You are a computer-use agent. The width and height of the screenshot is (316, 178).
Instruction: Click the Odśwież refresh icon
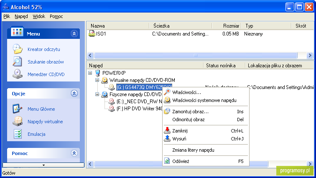(x=167, y=161)
